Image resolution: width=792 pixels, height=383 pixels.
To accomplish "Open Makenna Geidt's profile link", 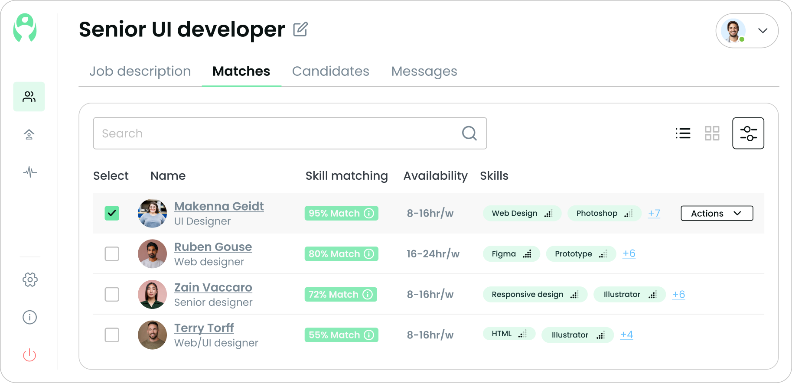I will pyautogui.click(x=219, y=206).
